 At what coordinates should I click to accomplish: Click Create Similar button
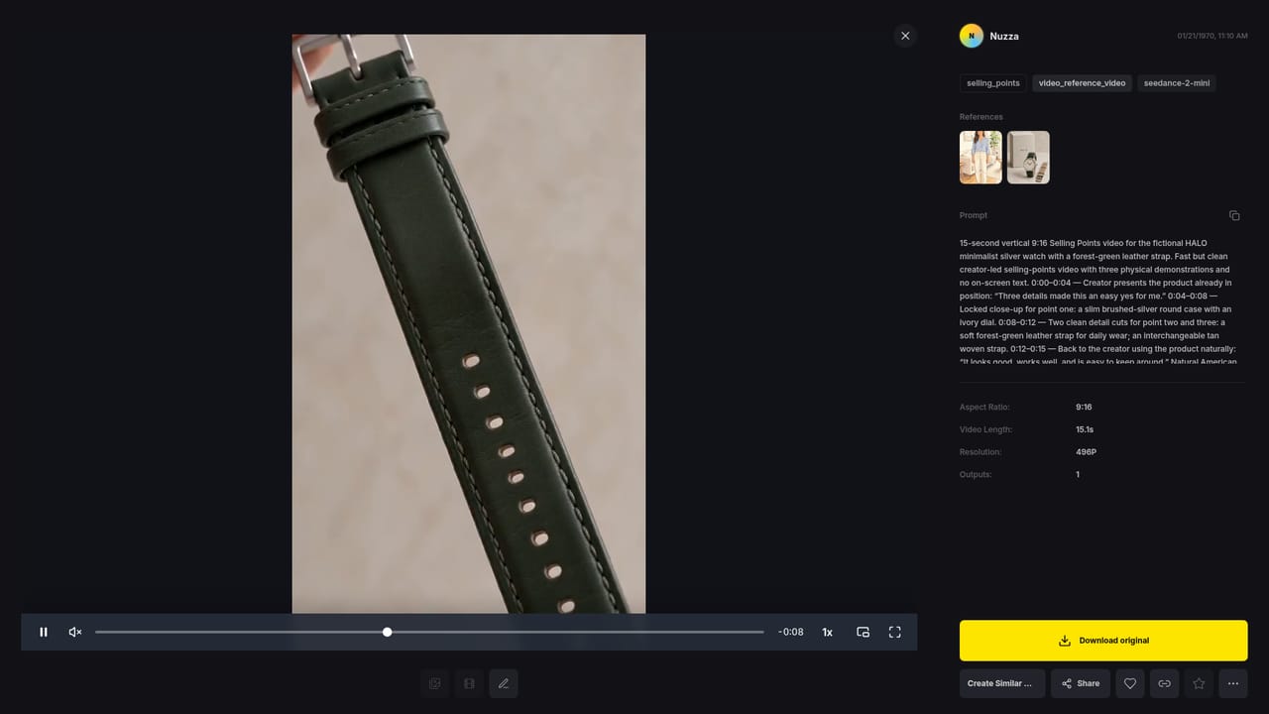(x=1002, y=683)
